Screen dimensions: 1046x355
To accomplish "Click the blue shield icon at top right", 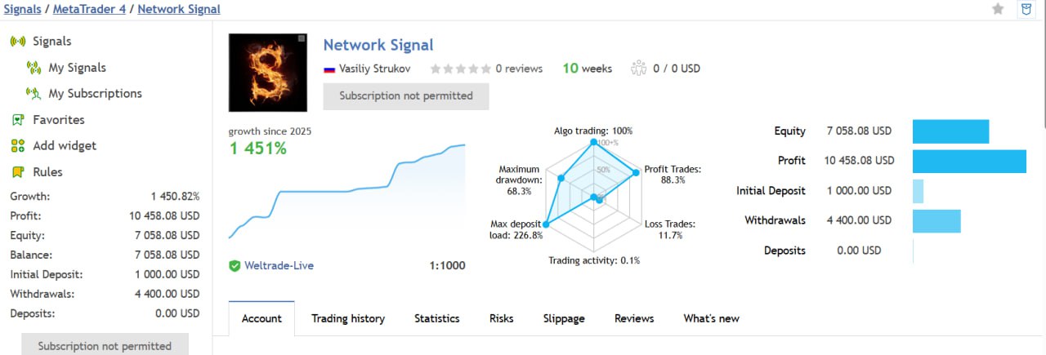I will coord(1026,9).
